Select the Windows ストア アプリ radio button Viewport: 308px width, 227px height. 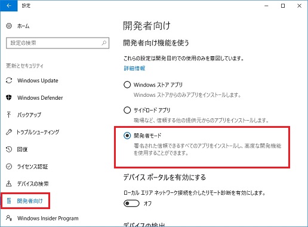127,85
